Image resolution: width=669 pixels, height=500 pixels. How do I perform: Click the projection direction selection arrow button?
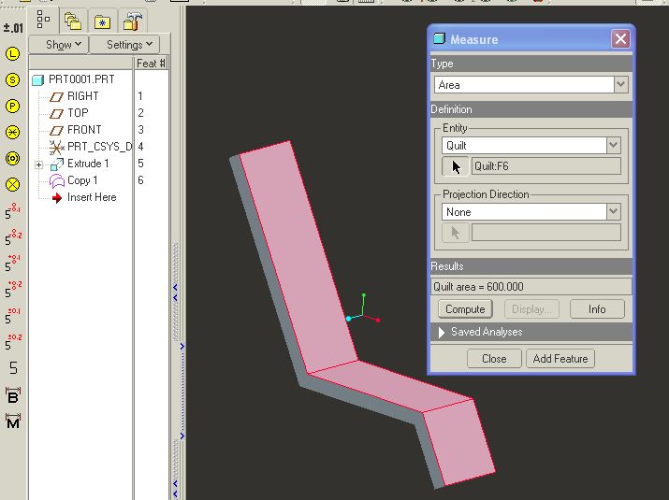(x=456, y=233)
